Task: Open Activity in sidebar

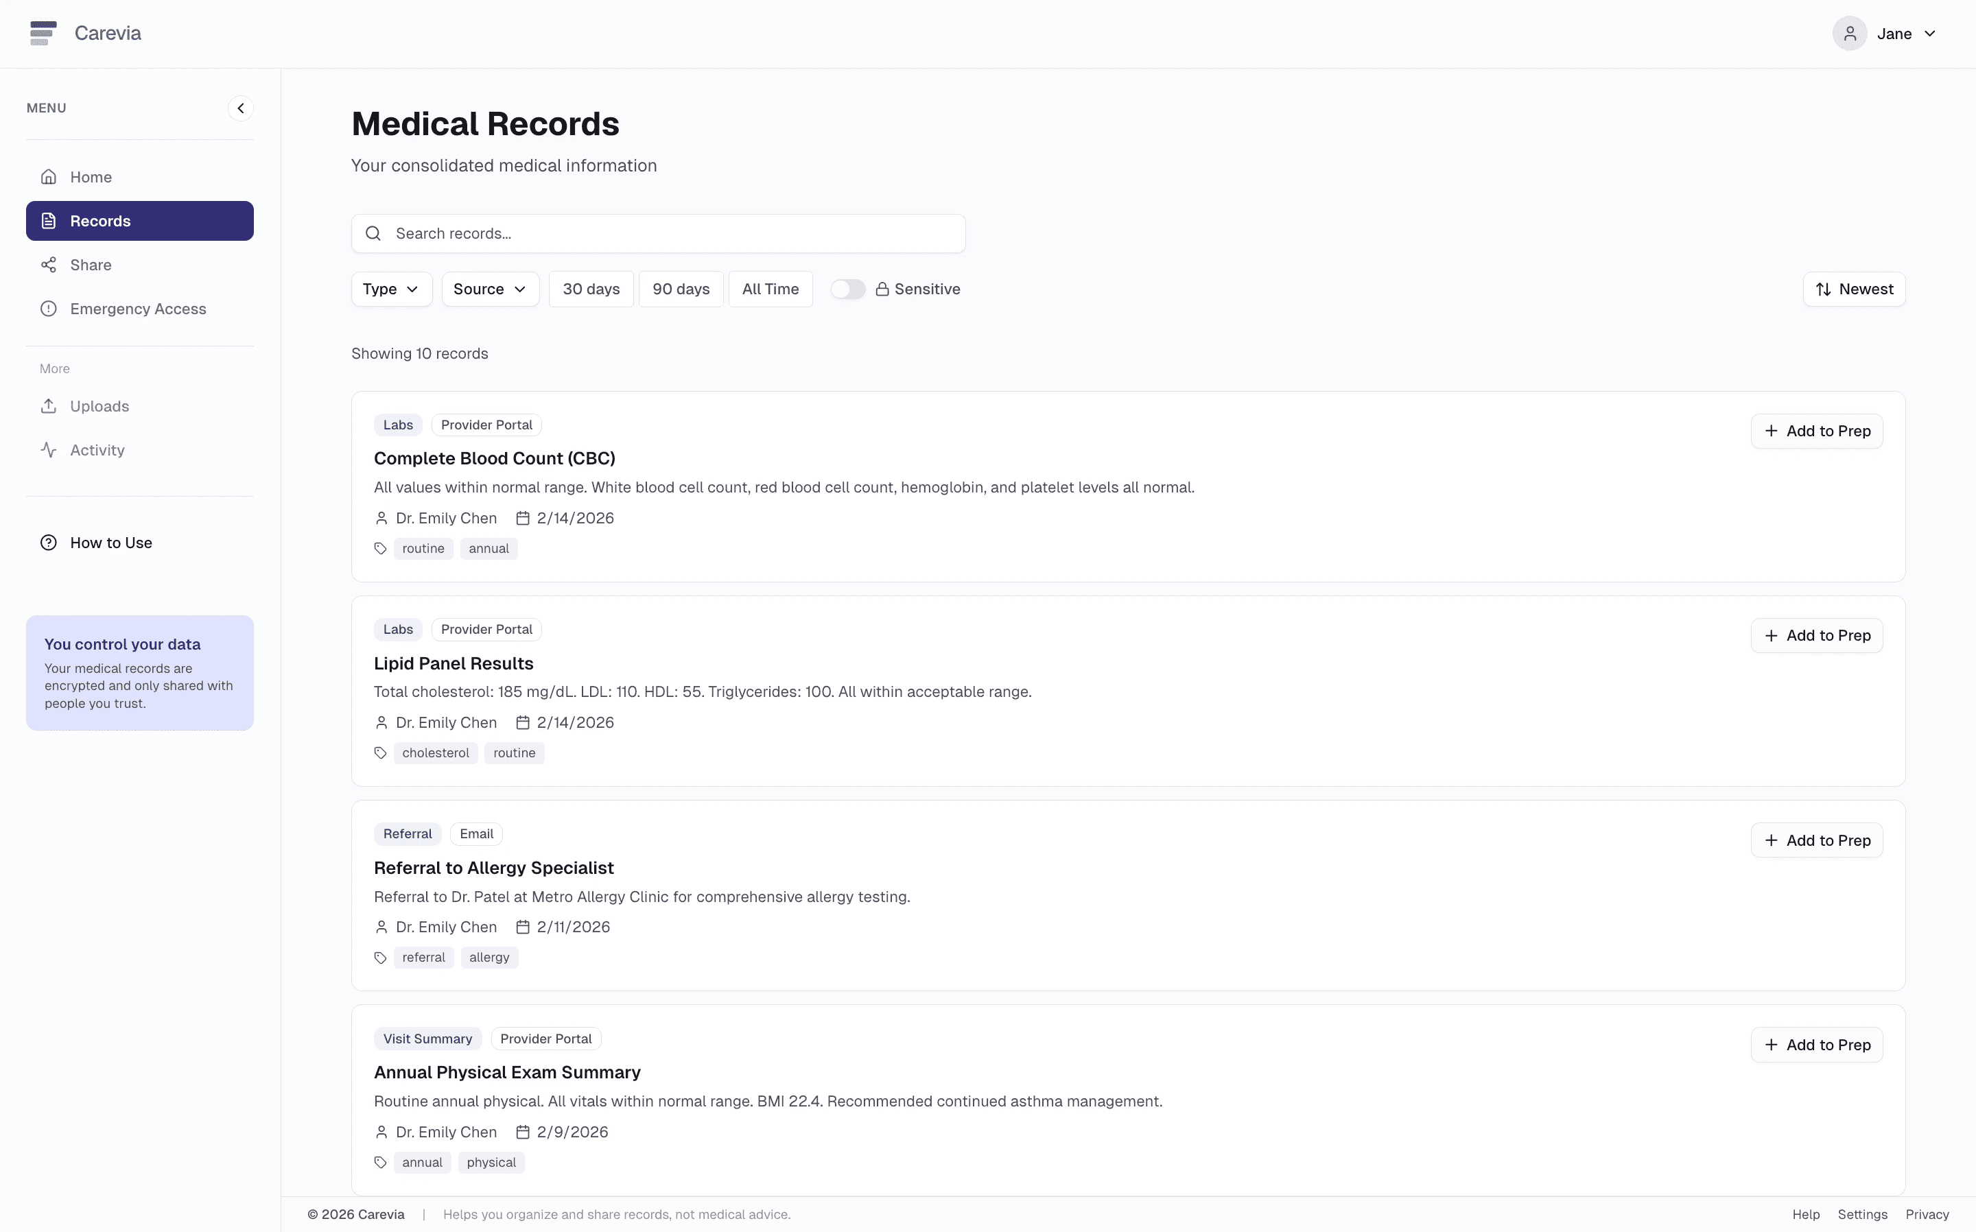Action: click(139, 450)
